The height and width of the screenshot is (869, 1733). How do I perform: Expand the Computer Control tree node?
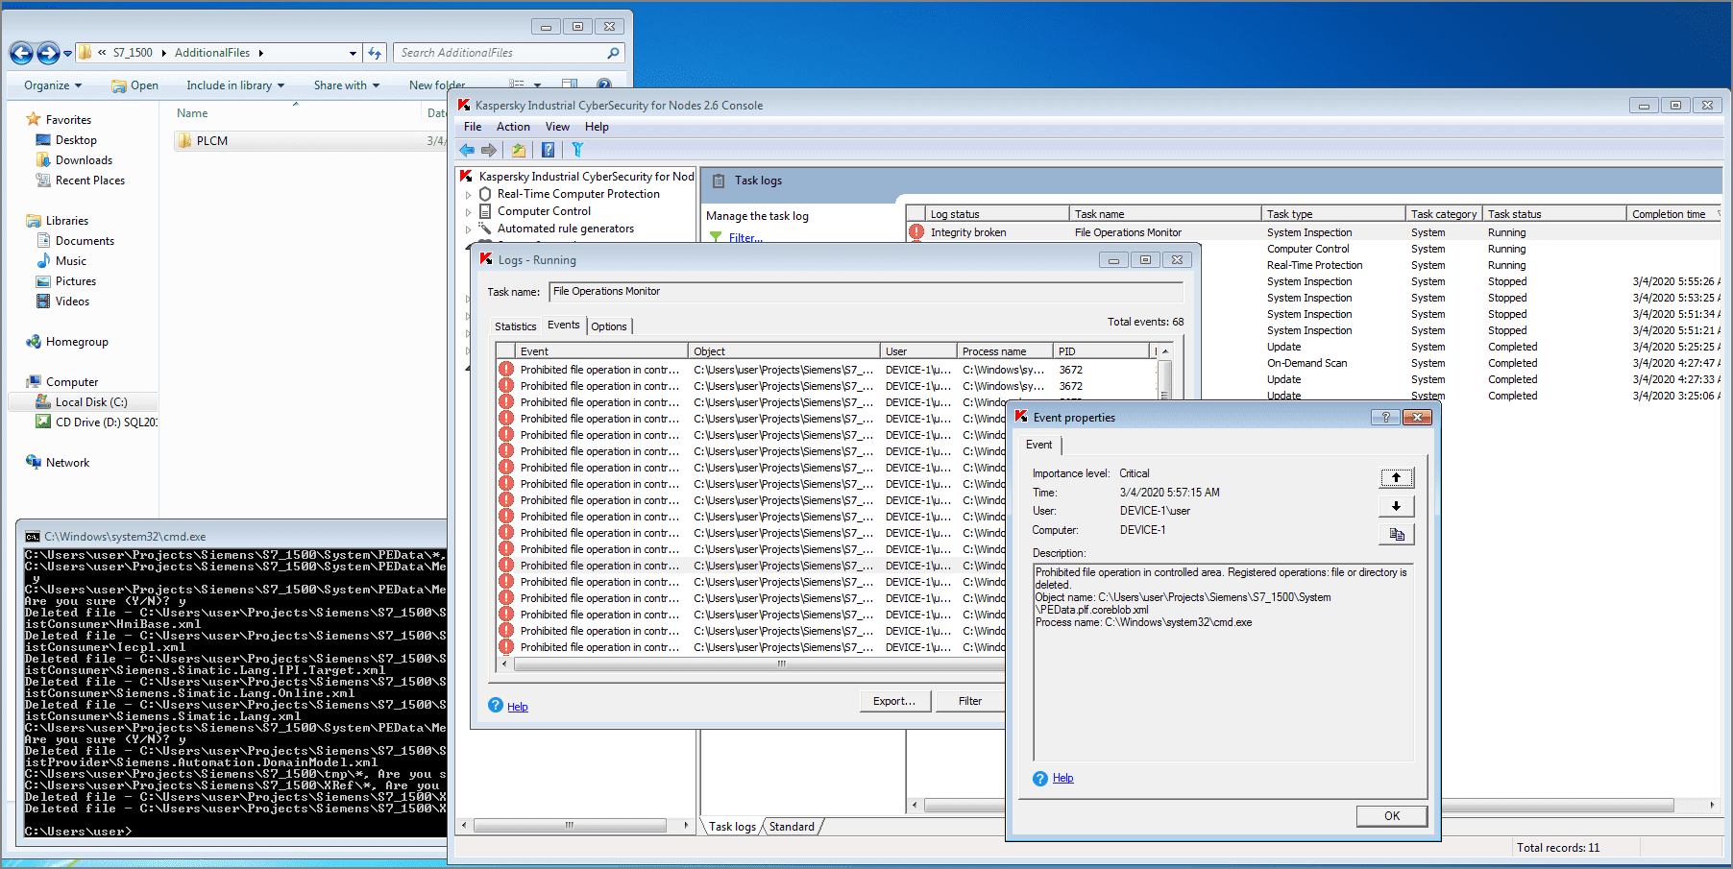(x=469, y=212)
